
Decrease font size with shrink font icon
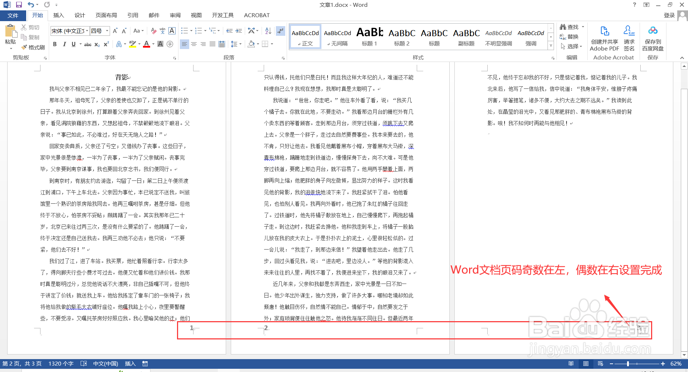124,31
